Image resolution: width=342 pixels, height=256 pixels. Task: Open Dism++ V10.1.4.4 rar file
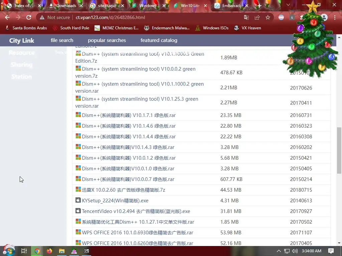(x=129, y=136)
